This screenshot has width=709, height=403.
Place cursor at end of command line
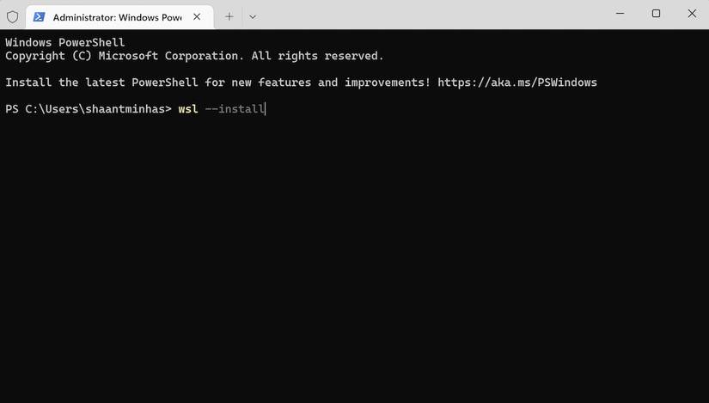[x=266, y=109]
